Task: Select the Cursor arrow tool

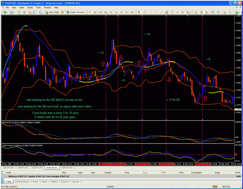Action: point(139,12)
